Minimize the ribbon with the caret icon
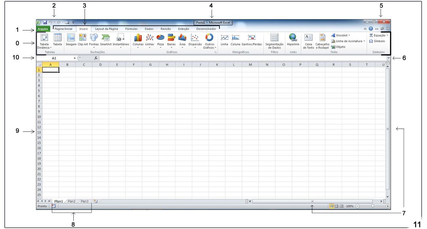427x229 pixels. (365, 29)
